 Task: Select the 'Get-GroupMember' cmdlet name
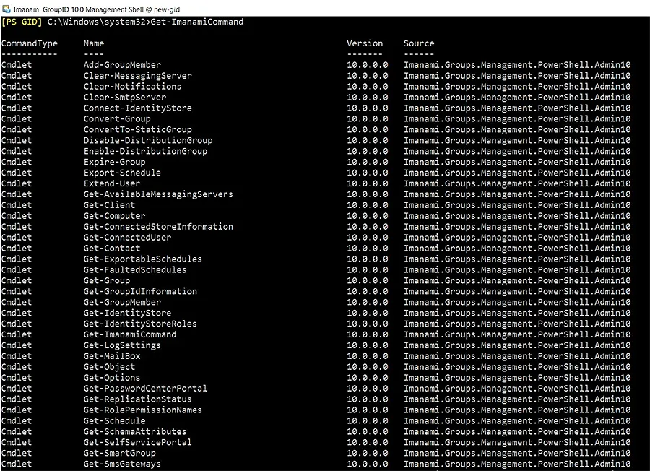click(122, 302)
